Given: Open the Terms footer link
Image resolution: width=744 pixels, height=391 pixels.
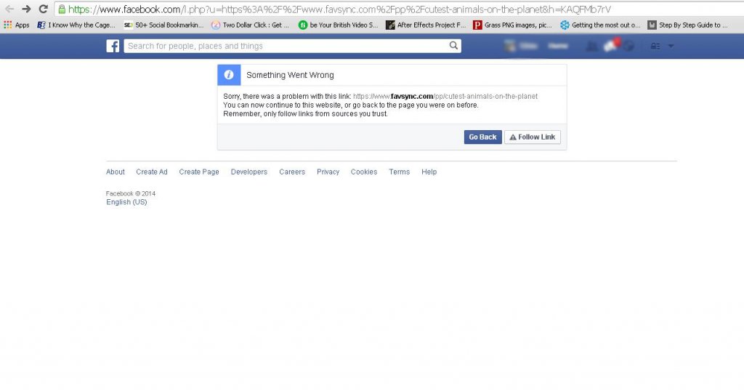Looking at the screenshot, I should click(x=400, y=172).
